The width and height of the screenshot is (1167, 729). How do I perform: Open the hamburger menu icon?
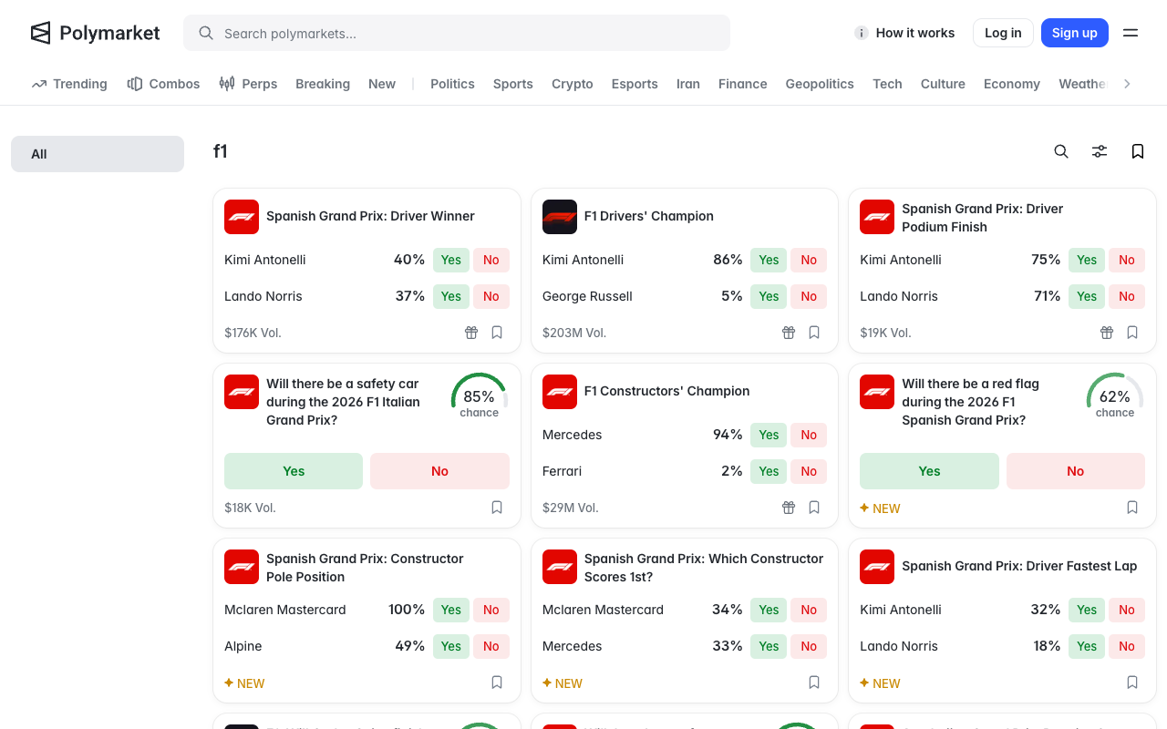[1131, 33]
